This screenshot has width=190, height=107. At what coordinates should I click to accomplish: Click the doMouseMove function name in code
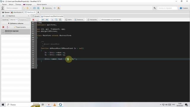[55, 48]
